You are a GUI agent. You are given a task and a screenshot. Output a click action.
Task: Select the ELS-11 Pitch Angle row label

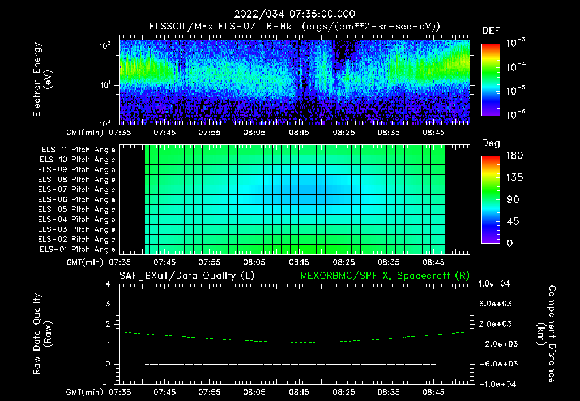78,150
